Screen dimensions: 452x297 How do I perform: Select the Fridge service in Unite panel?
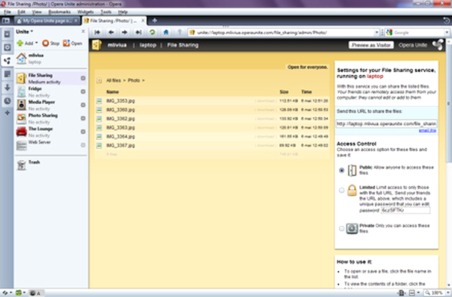[51, 92]
